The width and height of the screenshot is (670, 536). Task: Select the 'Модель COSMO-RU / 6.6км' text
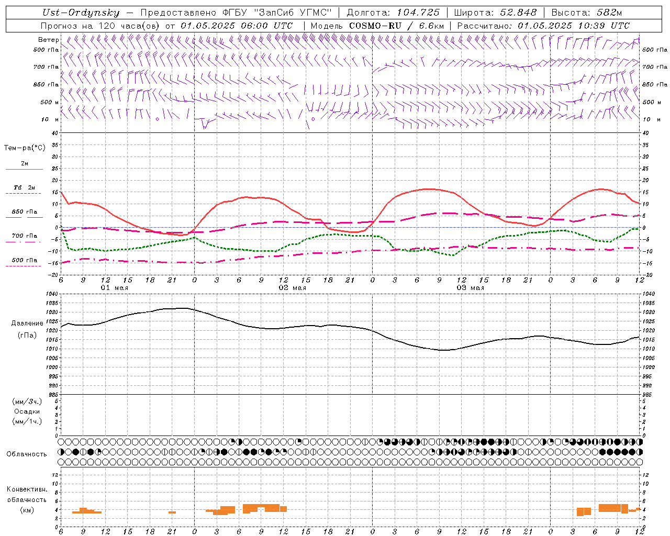point(377,26)
